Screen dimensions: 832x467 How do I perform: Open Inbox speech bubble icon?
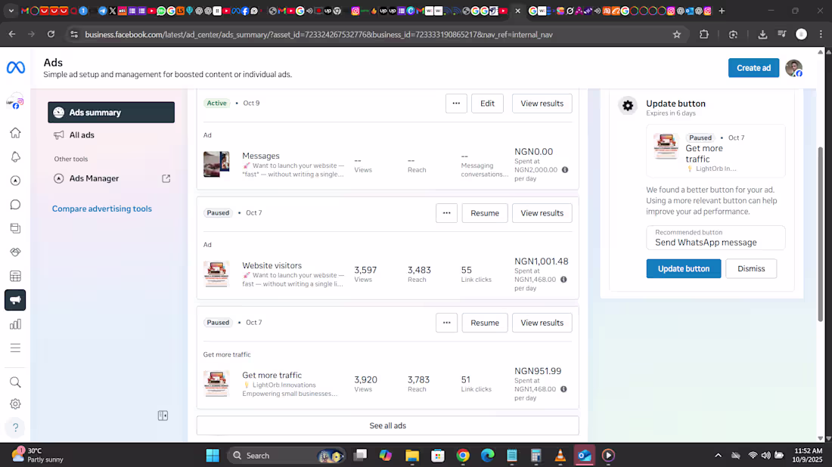pos(15,205)
